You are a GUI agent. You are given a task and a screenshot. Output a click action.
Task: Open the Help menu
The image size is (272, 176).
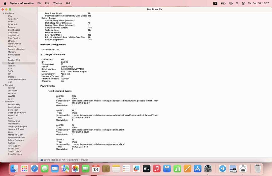point(69,3)
